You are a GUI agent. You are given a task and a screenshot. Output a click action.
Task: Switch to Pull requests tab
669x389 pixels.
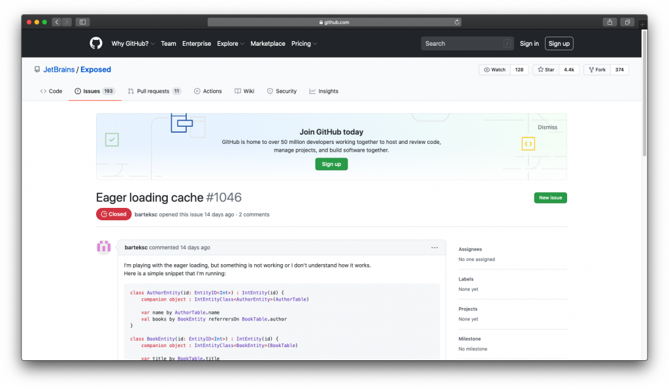154,91
